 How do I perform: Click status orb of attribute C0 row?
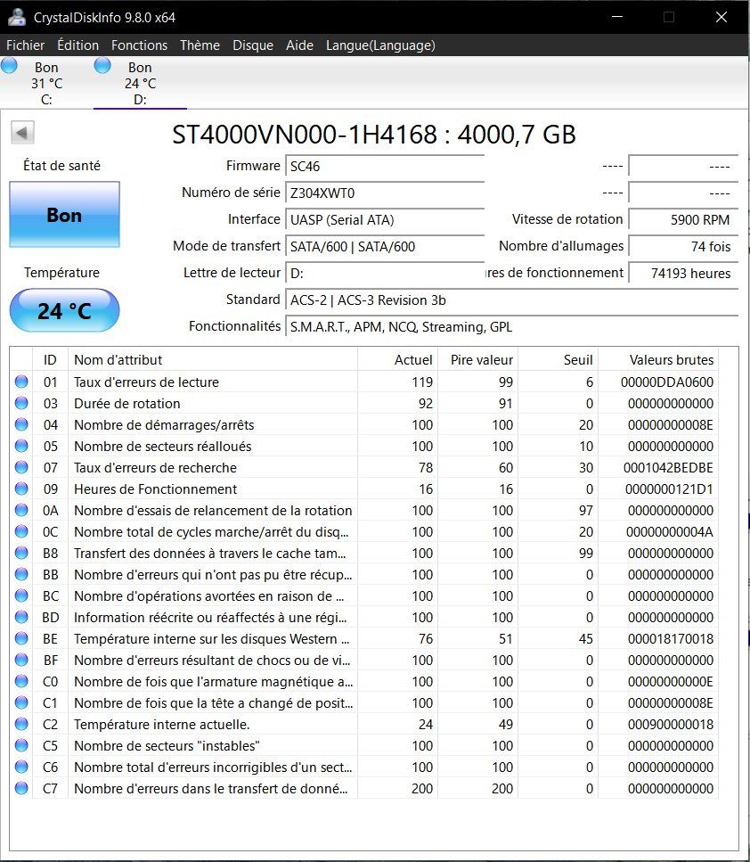click(21, 681)
